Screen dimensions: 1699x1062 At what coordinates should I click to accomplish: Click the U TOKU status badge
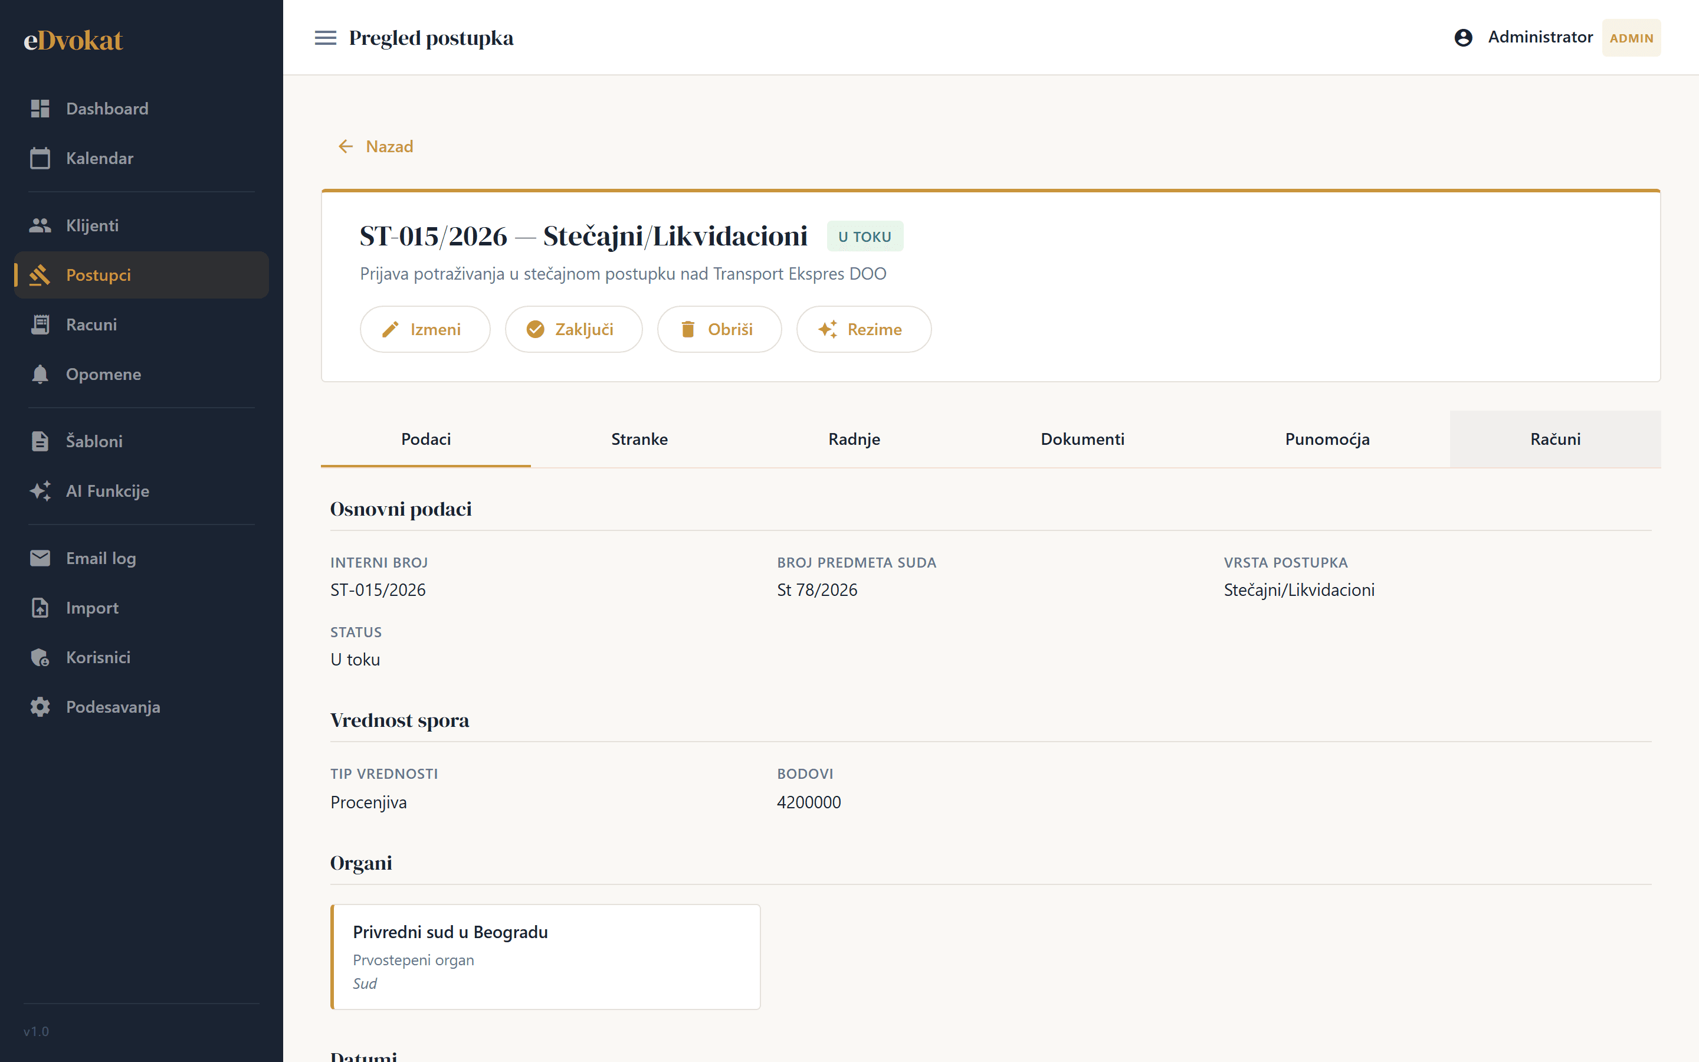pos(864,237)
